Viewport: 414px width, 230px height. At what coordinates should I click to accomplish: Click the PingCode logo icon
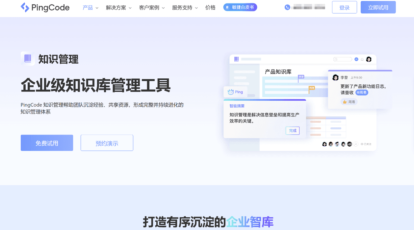(25, 7)
